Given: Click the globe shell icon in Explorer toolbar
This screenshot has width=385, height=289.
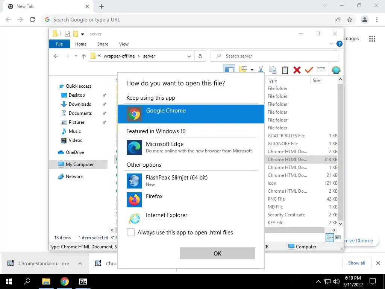Looking at the screenshot, I should [x=336, y=70].
